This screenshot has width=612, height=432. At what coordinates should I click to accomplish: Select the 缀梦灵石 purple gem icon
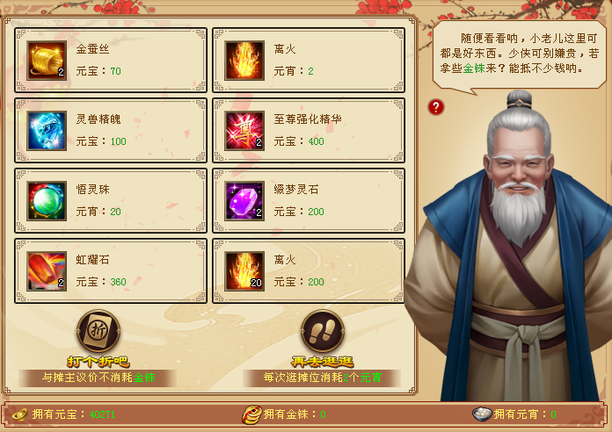(x=244, y=201)
